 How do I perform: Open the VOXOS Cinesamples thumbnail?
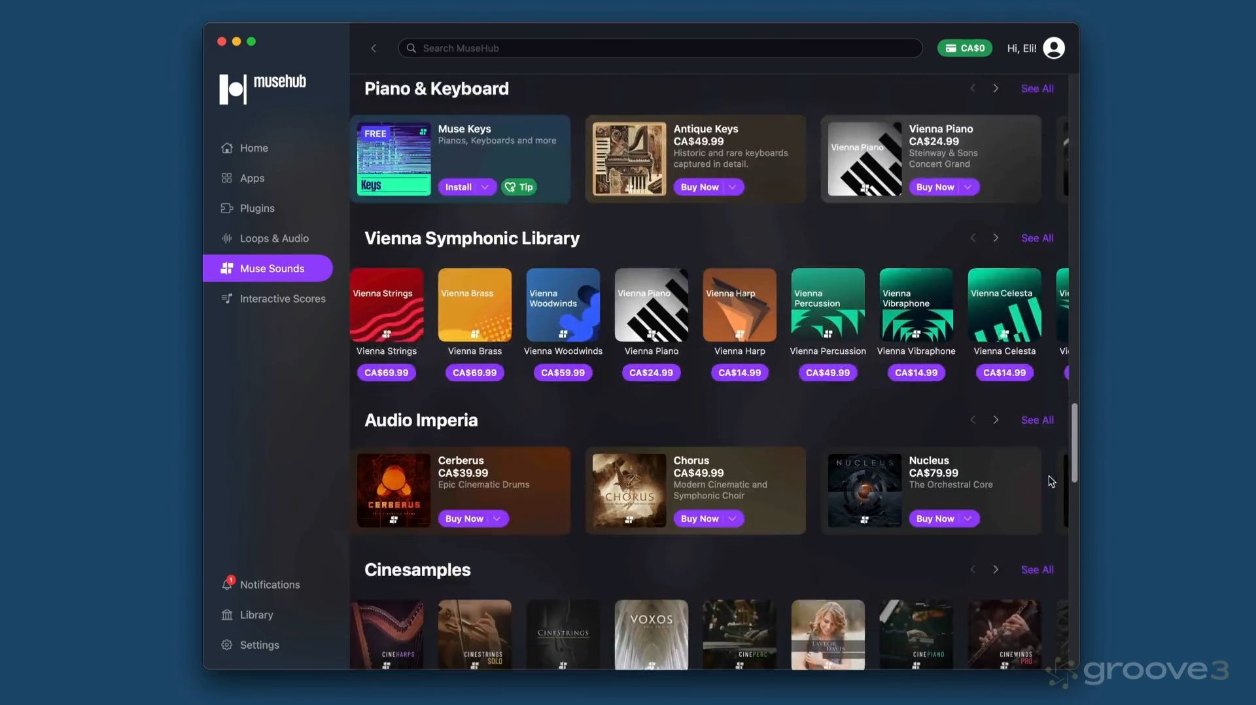tap(652, 634)
